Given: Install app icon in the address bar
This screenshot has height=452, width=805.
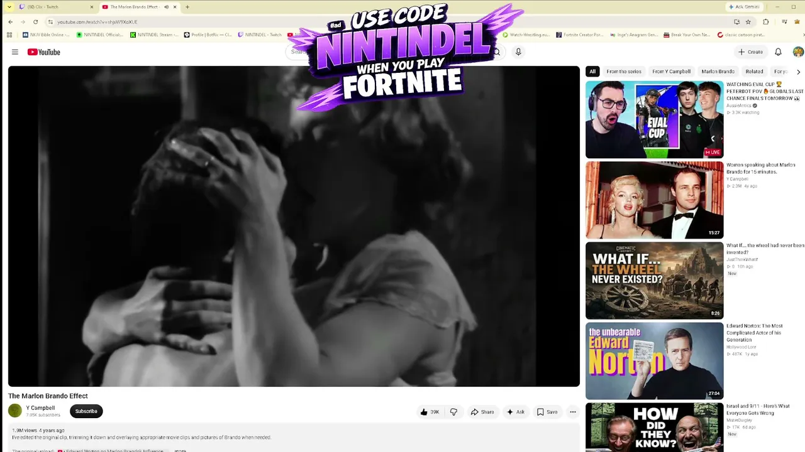Looking at the screenshot, I should coord(736,22).
